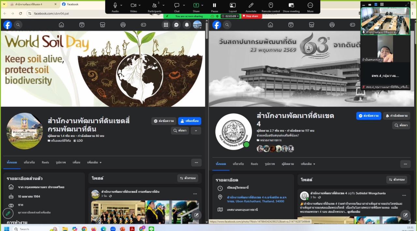Open right page logo profile picture
Screen dimensions: 417x231
pos(233,132)
